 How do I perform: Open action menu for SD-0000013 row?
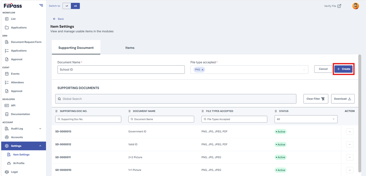[x=350, y=132]
